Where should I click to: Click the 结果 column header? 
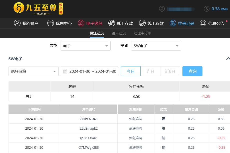[x=163, y=109]
